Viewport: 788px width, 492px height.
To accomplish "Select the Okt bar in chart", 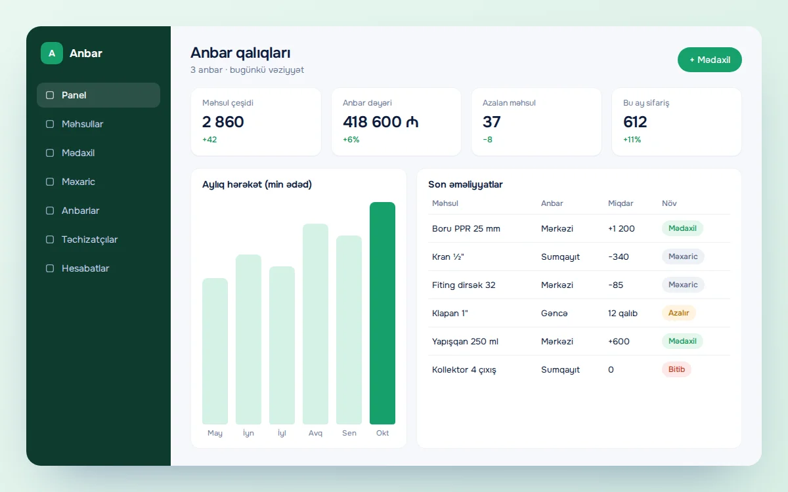I will pyautogui.click(x=382, y=313).
